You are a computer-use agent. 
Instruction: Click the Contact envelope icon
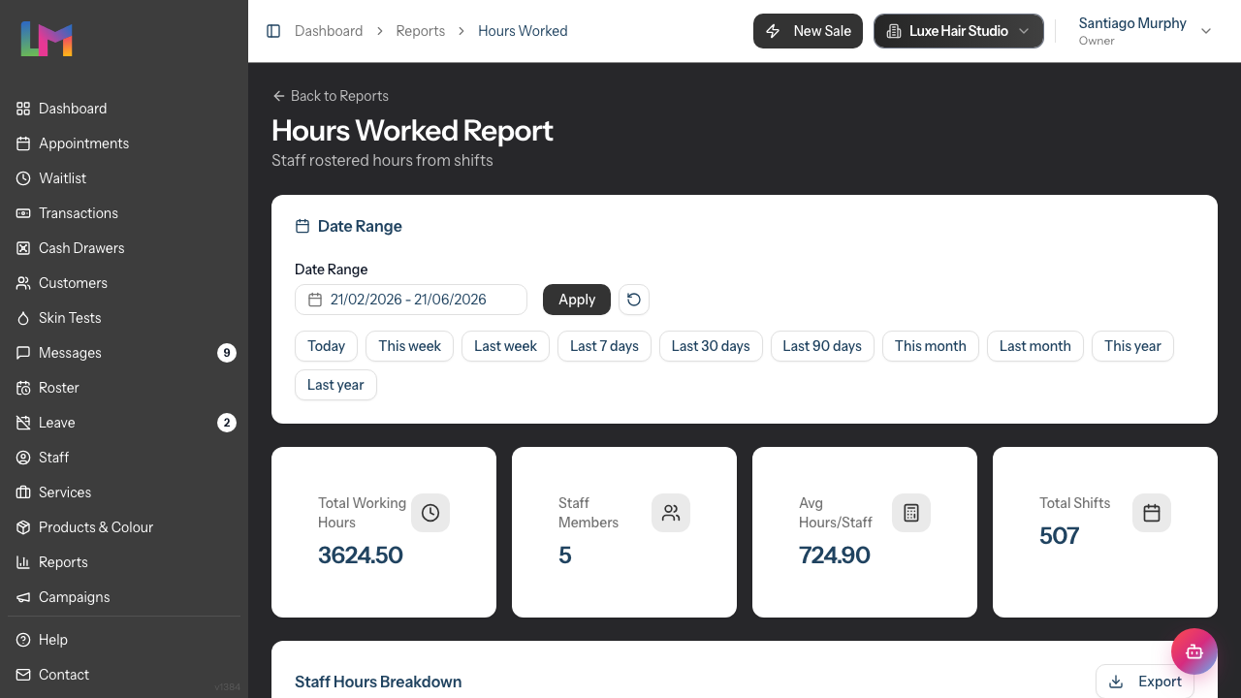[23, 675]
